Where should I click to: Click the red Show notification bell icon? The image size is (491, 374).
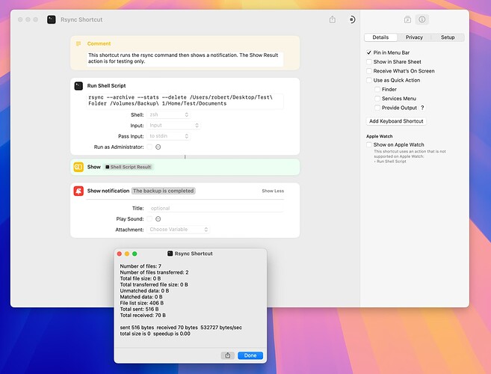click(78, 191)
